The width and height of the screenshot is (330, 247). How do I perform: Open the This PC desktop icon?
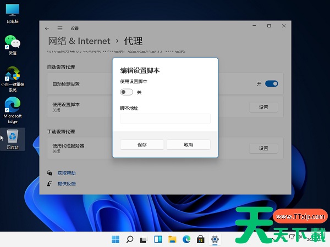(x=13, y=13)
